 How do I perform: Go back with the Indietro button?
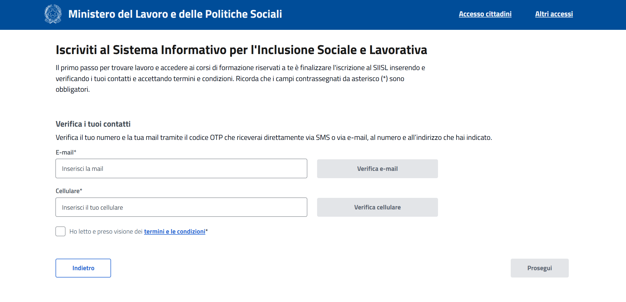tap(83, 268)
